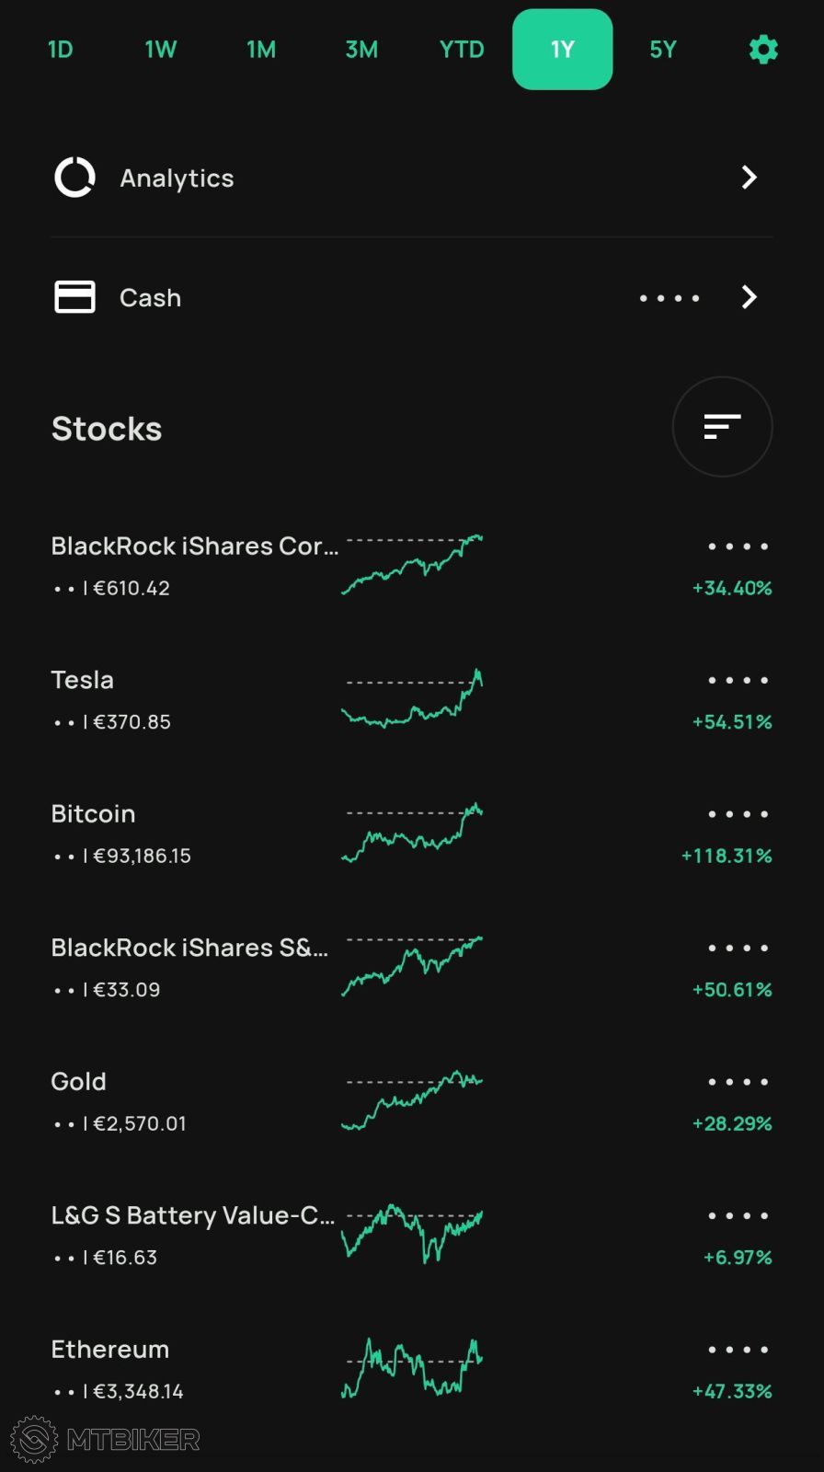Select the YTD time range tab

462,50
